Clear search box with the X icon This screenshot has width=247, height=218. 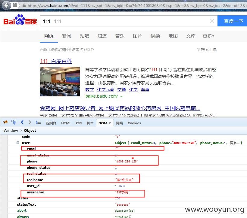212,21
